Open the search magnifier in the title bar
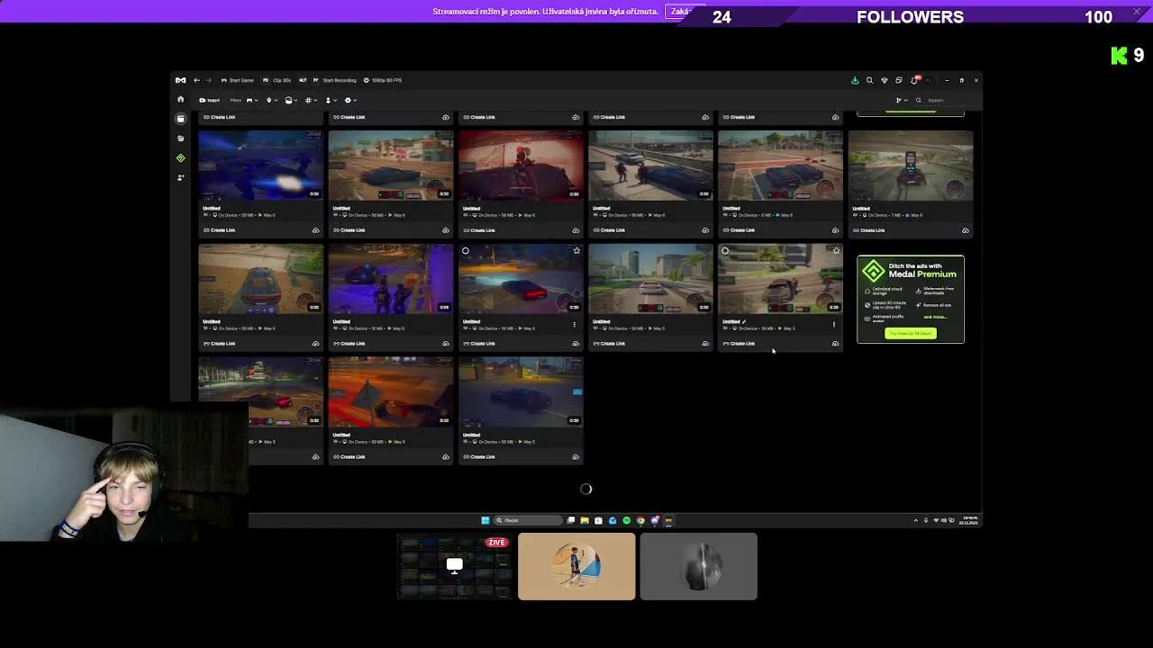 (x=869, y=80)
